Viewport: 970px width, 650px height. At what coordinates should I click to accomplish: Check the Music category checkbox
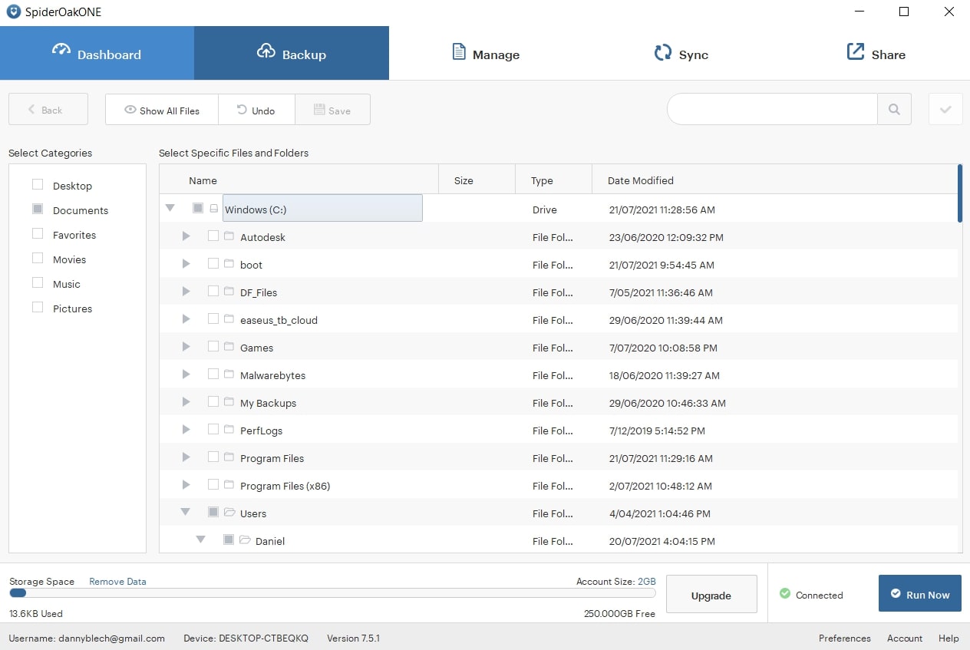coord(38,282)
